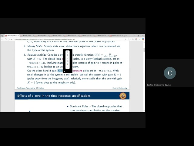Click the copy icon in selection popup
The height and width of the screenshot is (146, 194).
point(68,52)
